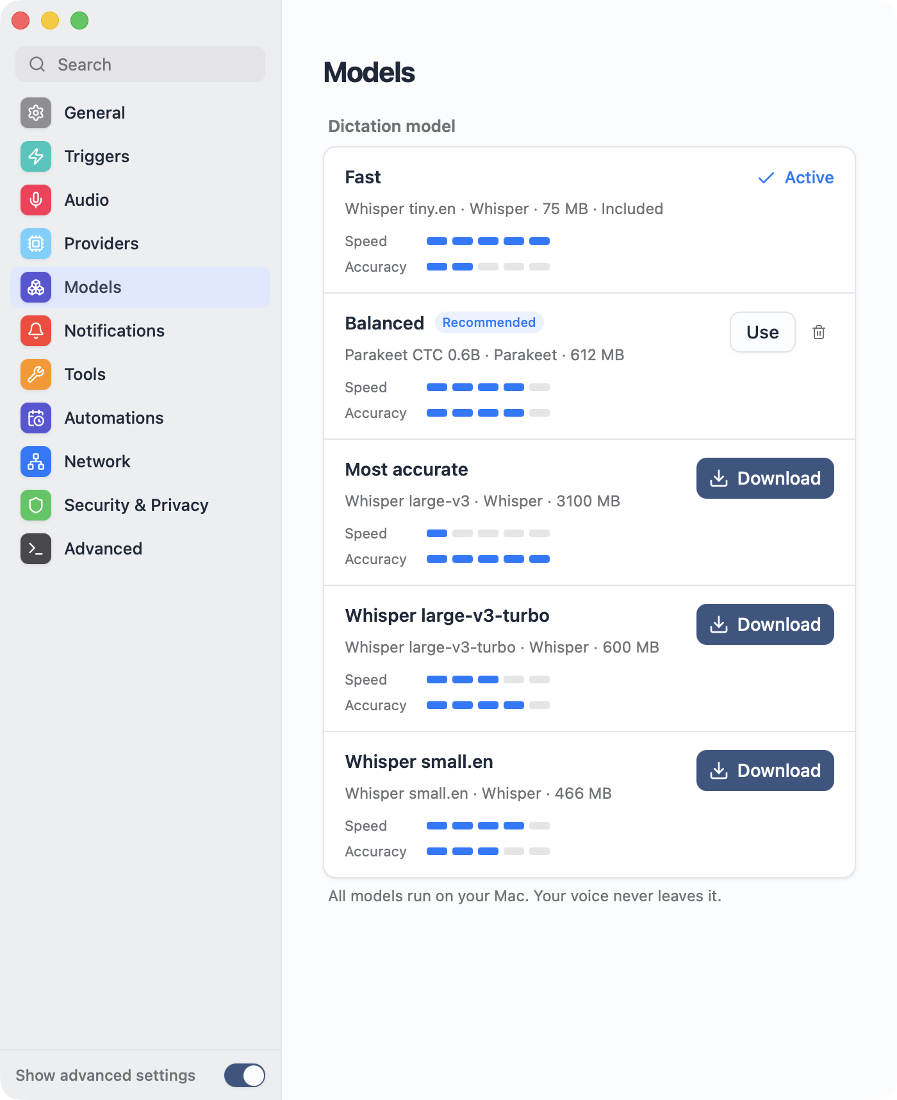897x1100 pixels.
Task: Click the Notifications bell icon
Action: coord(36,331)
